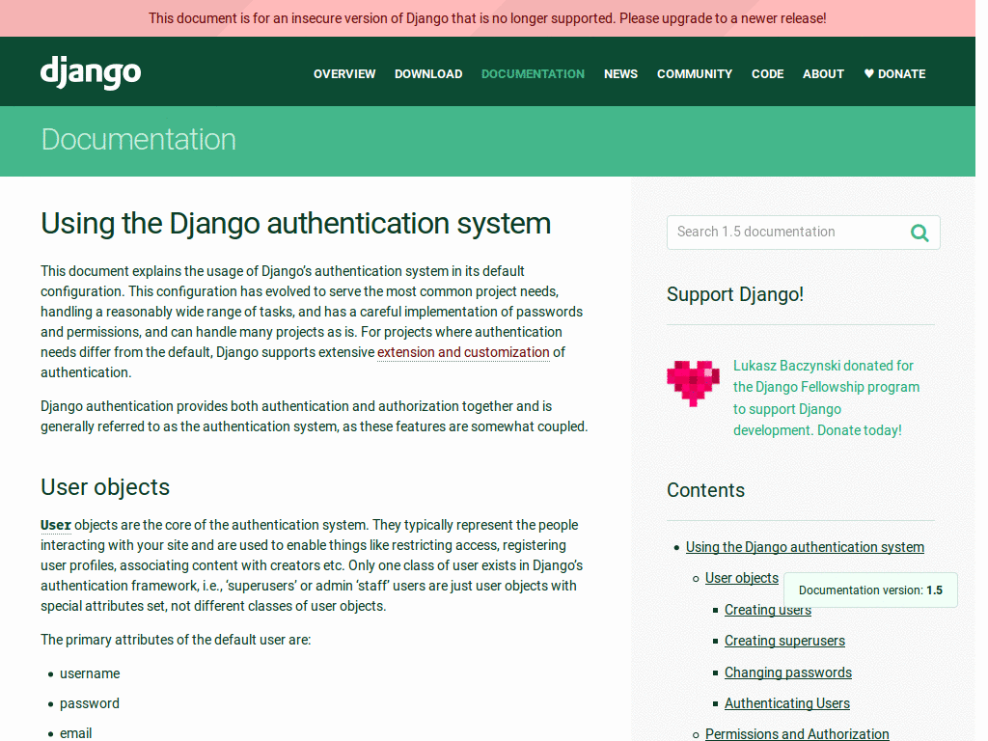This screenshot has height=741, width=988.
Task: Click the page title Using the Django authentication system
Action: pyautogui.click(x=295, y=224)
